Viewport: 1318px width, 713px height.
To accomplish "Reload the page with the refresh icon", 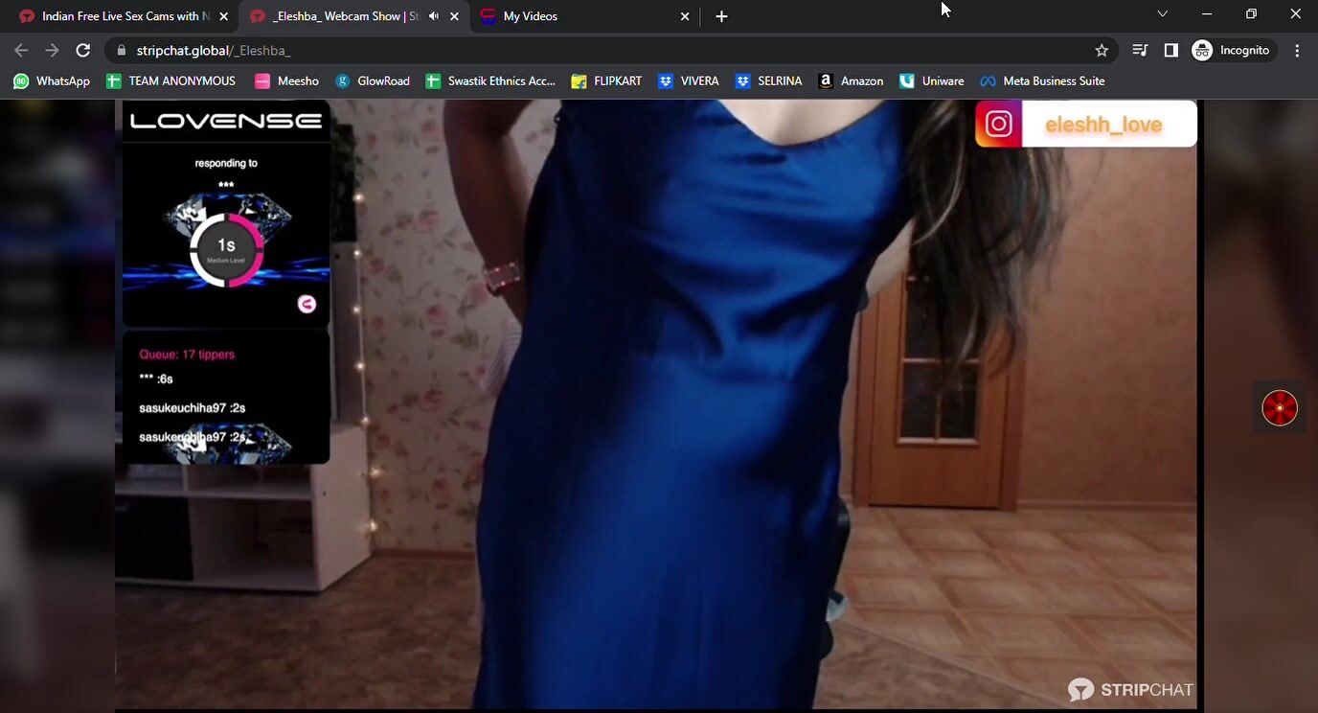I will [82, 50].
